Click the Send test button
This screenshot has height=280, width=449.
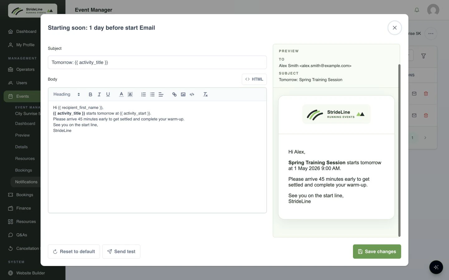coord(121,251)
